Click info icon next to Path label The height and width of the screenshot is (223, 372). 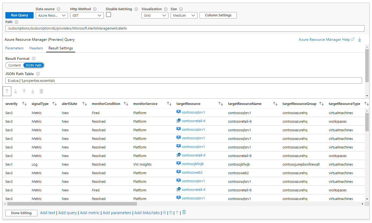pos(16,22)
